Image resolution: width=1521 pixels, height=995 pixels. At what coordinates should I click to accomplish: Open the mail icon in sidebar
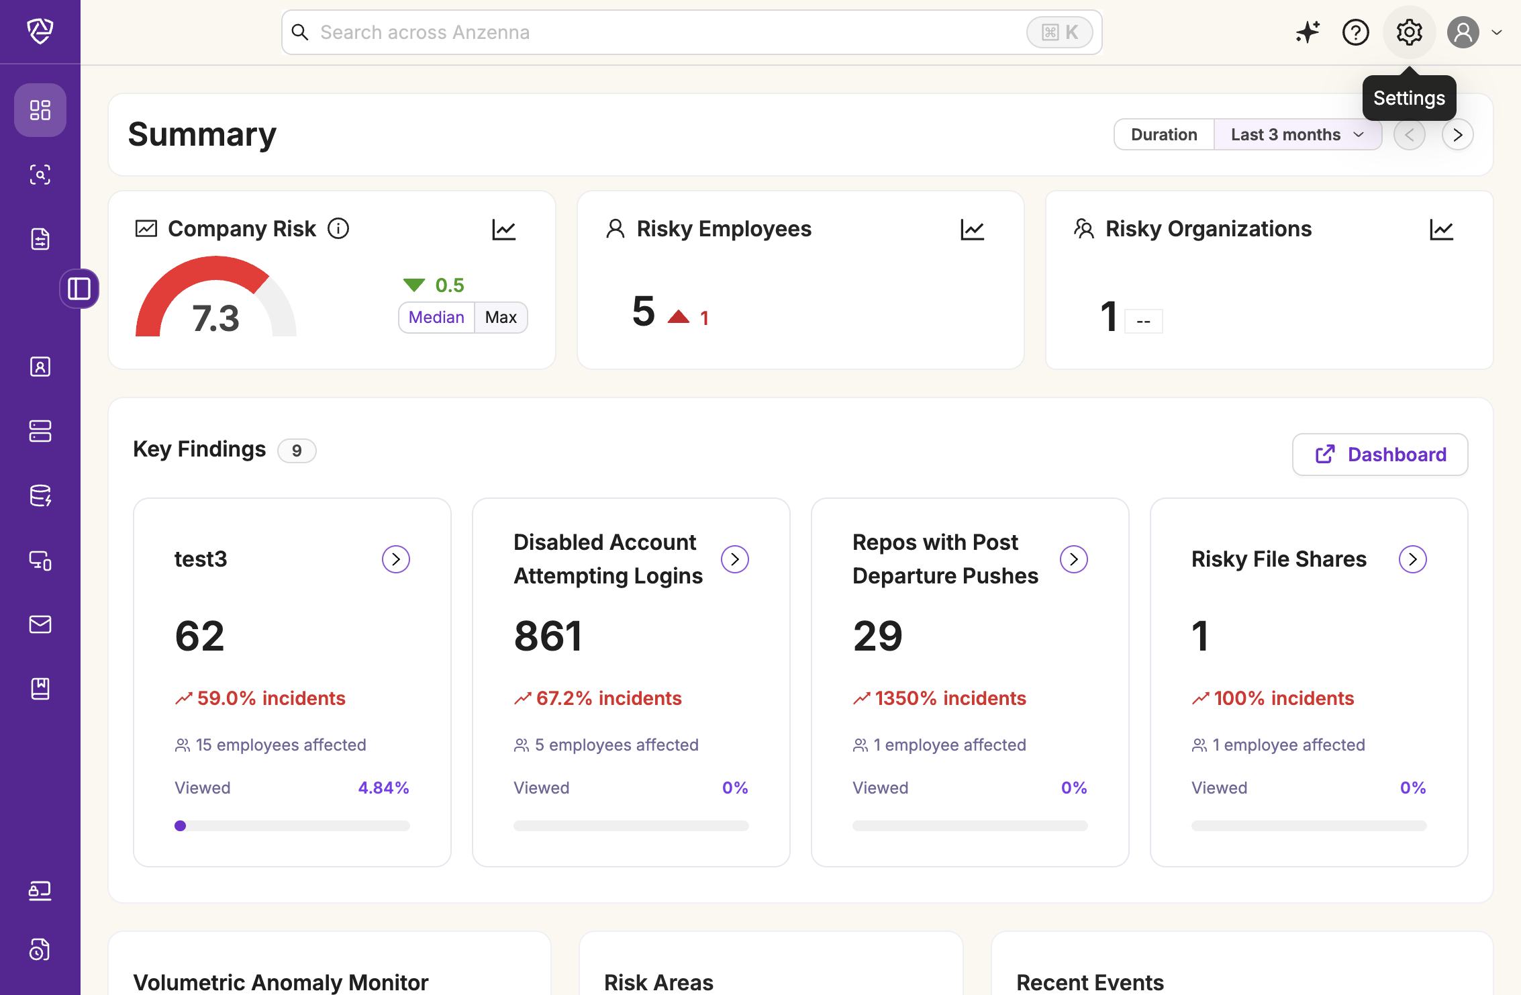click(40, 624)
